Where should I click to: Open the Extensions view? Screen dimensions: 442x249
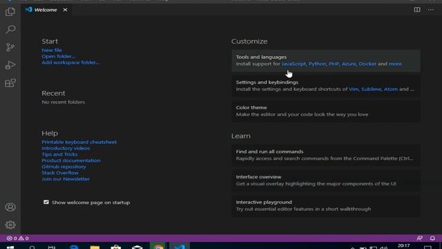pyautogui.click(x=10, y=83)
